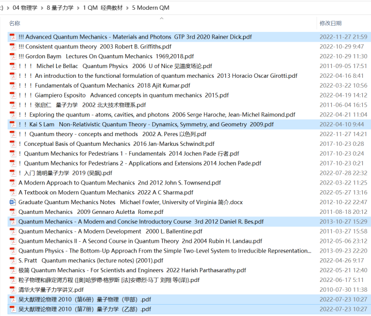Expand chevron after 1 QM 经典教材 breadcrumb
The image size is (371, 316).
coord(127,8)
